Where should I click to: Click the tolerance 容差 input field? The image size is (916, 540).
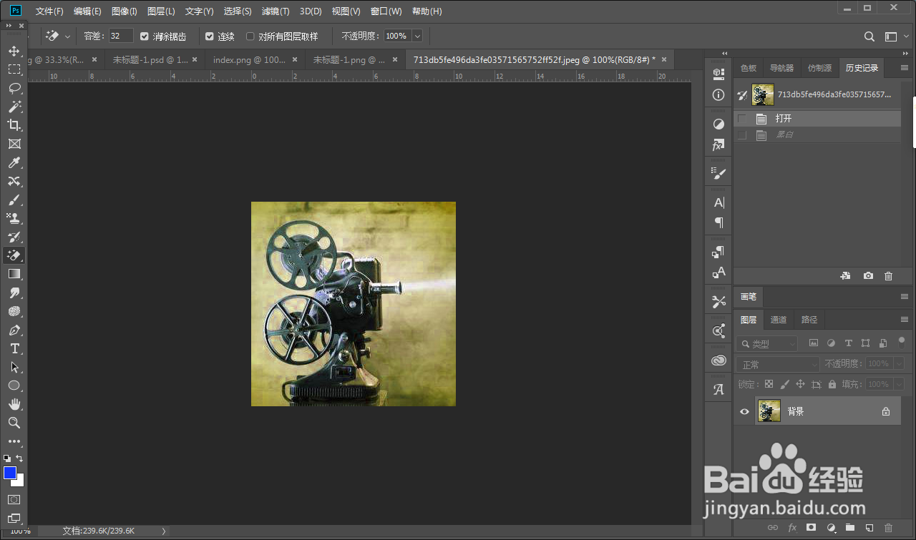pos(121,36)
